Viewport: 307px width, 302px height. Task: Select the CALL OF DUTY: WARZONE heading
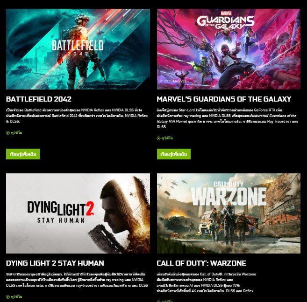201,263
